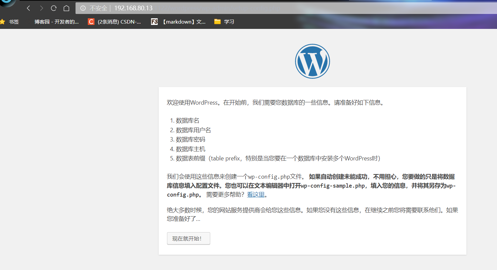Select the 数据库用户名 list item
The width and height of the screenshot is (497, 270).
tap(193, 130)
